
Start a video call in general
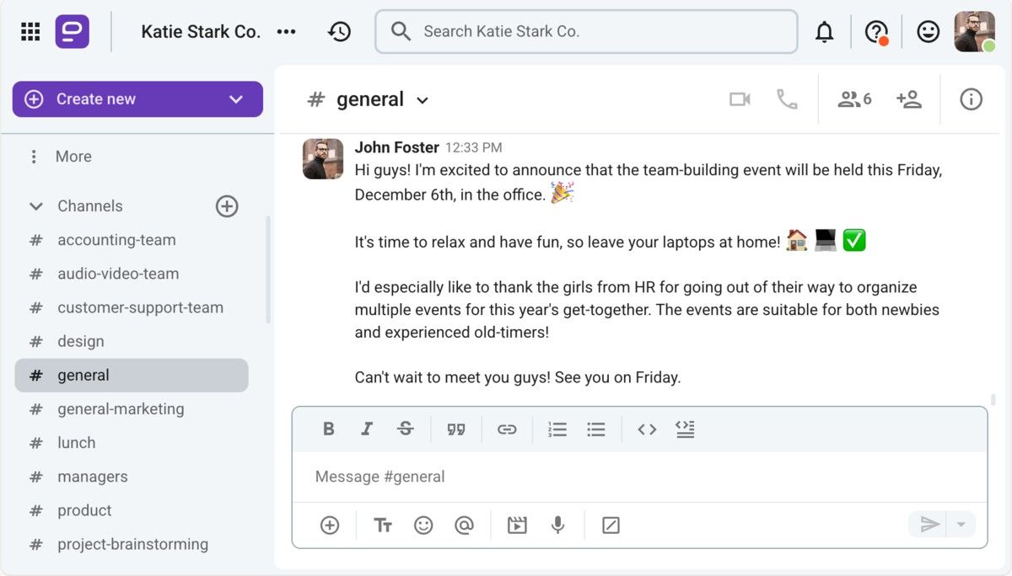740,99
